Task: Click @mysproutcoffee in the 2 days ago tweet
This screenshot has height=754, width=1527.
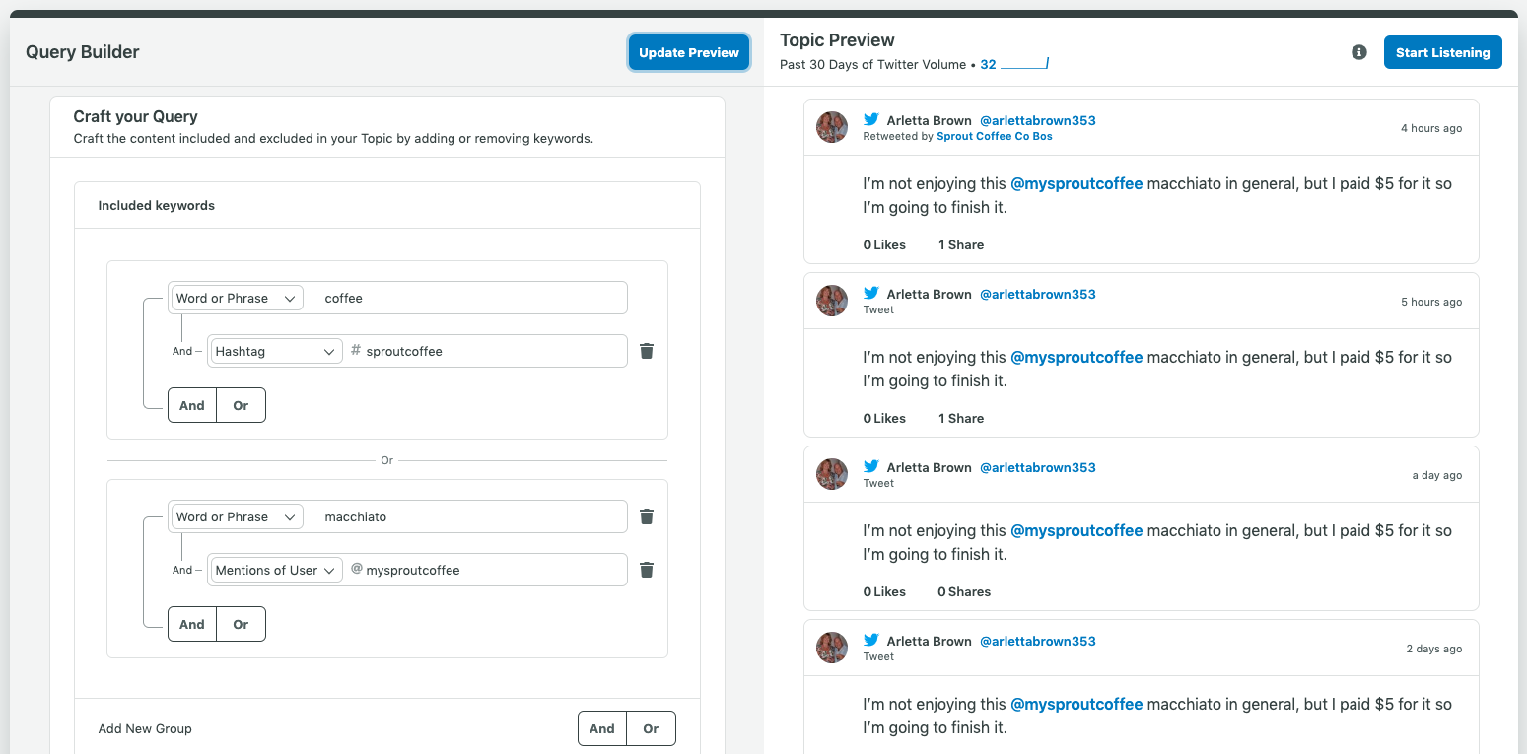Action: 1076,704
